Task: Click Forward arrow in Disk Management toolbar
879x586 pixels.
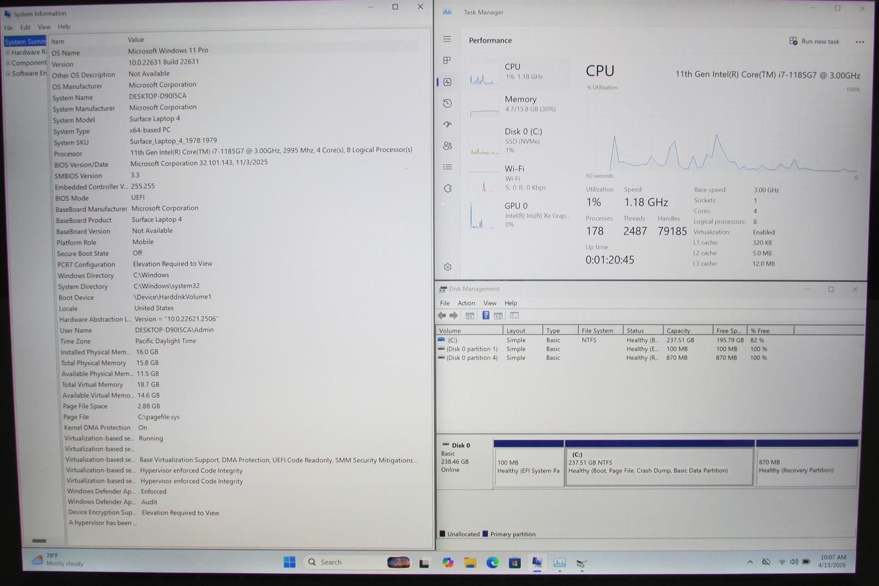Action: coord(454,316)
